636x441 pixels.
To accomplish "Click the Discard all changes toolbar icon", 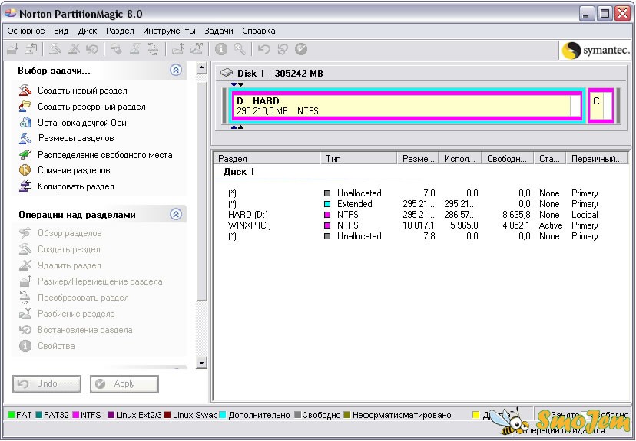I will pyautogui.click(x=283, y=49).
